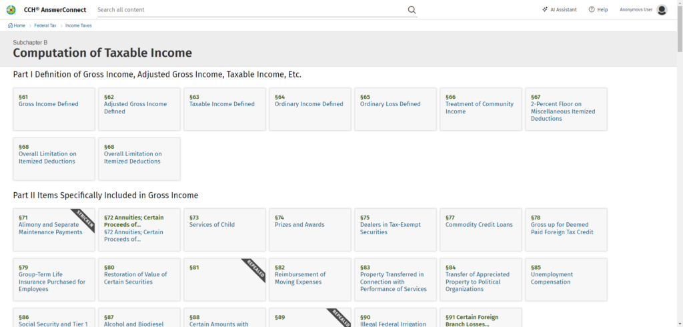Screen dimensions: 683x327
Task: Click the Anonymous User avatar icon
Action: [662, 10]
